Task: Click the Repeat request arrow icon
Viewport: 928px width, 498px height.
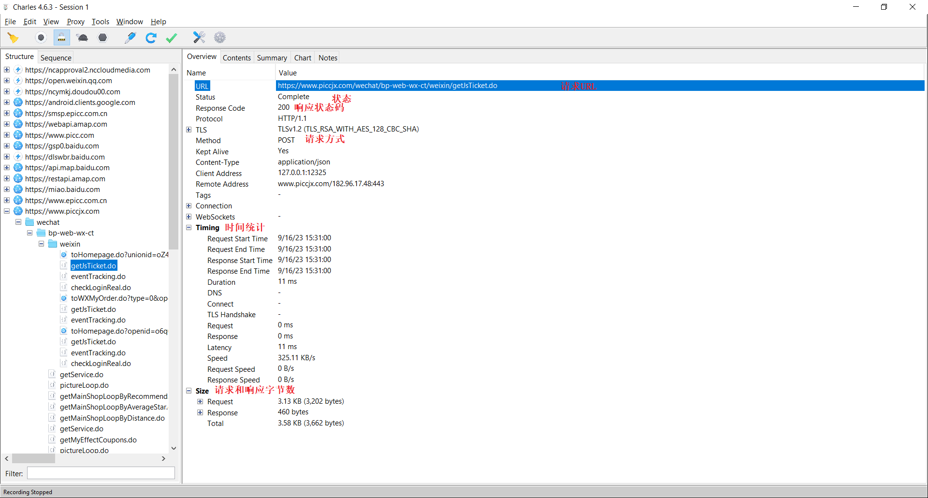Action: pos(151,38)
